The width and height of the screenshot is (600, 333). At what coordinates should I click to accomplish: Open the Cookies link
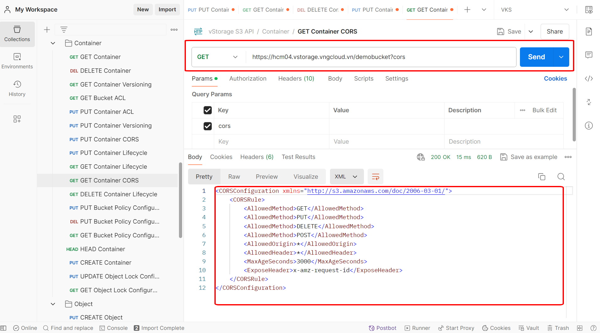click(x=555, y=78)
